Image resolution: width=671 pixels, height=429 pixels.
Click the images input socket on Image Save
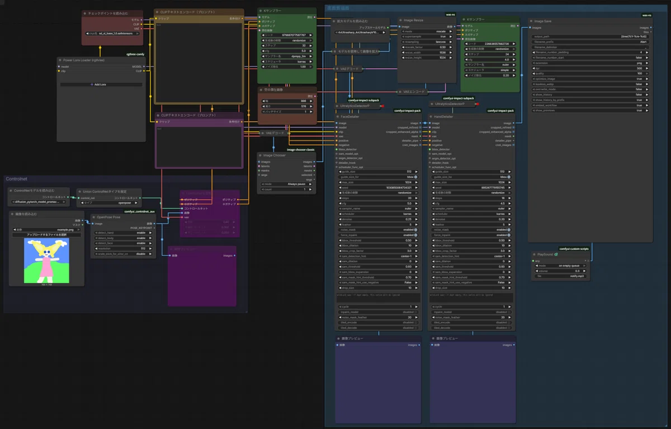coord(531,27)
